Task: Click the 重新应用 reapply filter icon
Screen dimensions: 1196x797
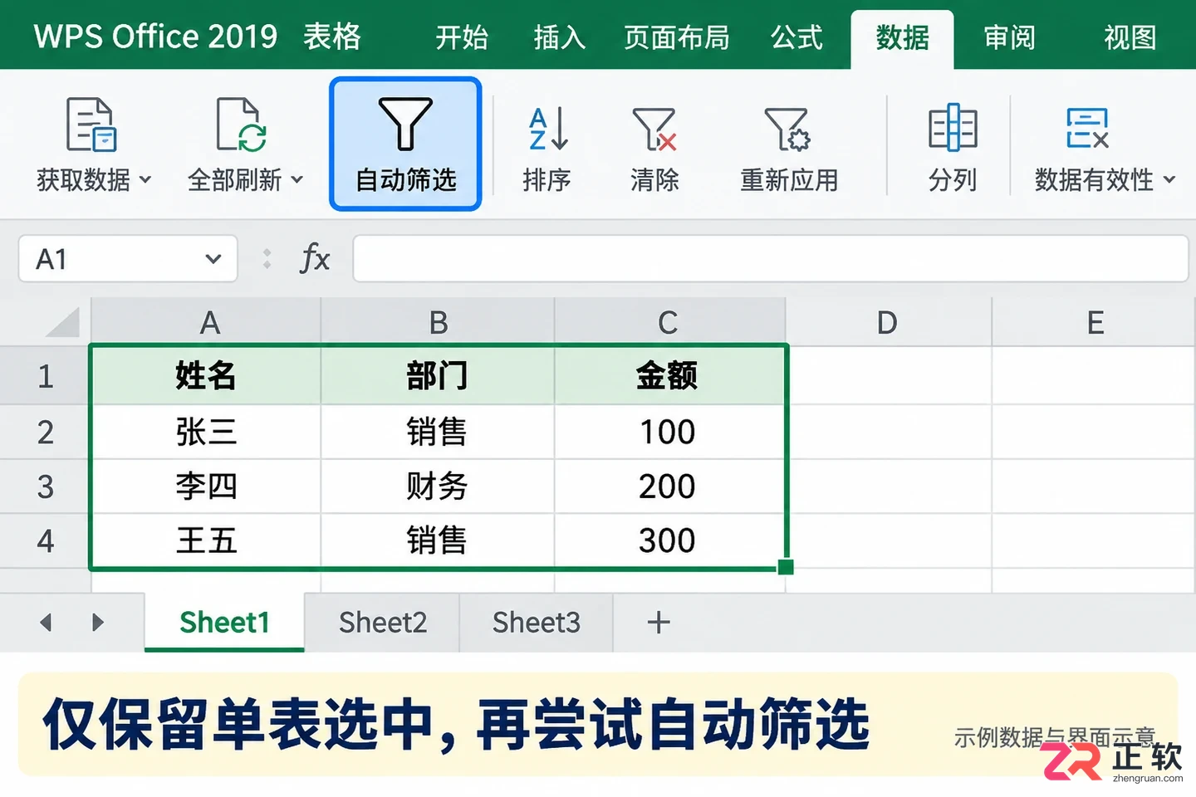Action: pos(787,129)
